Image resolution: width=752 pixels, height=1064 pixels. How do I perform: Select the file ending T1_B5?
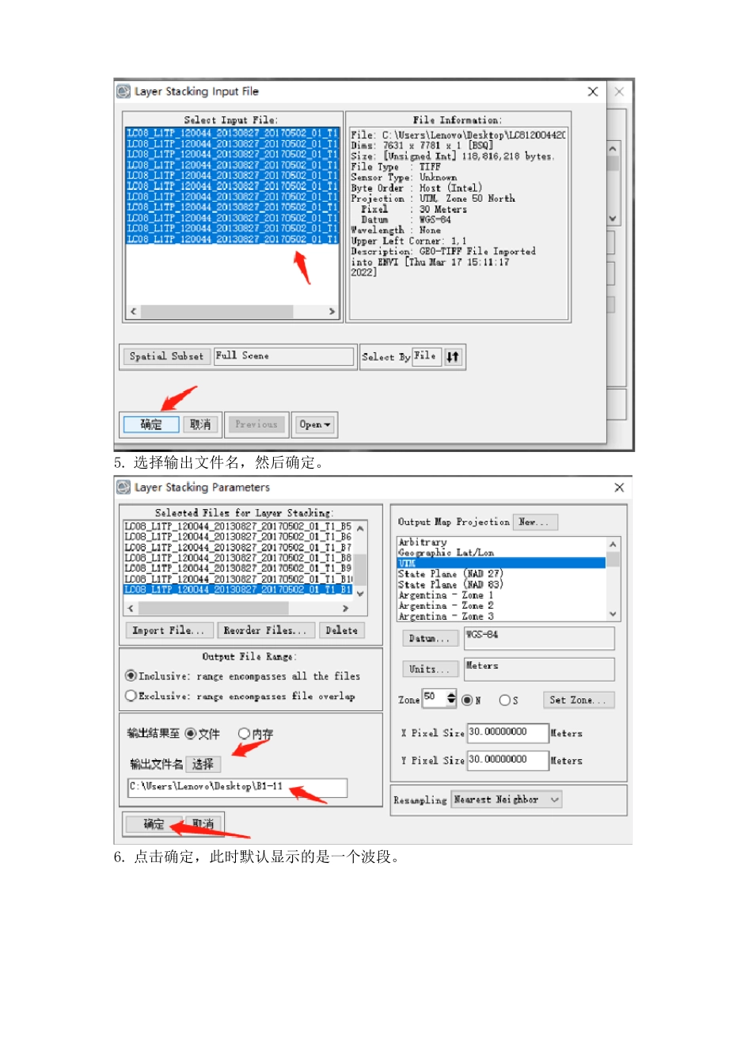pyautogui.click(x=238, y=526)
